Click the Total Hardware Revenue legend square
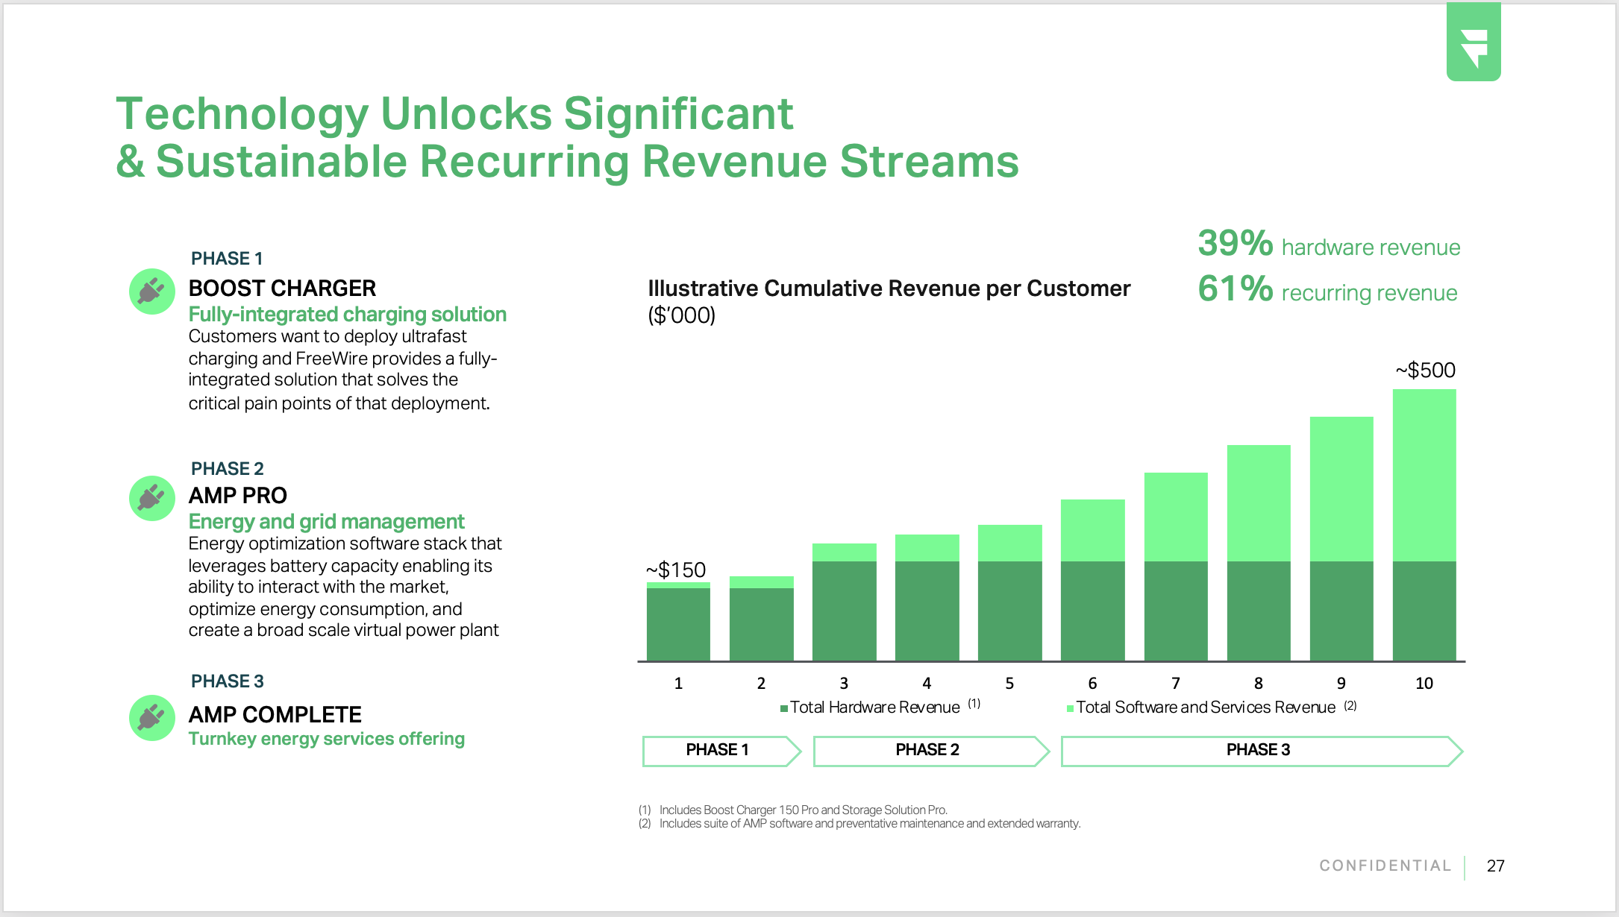 (784, 708)
